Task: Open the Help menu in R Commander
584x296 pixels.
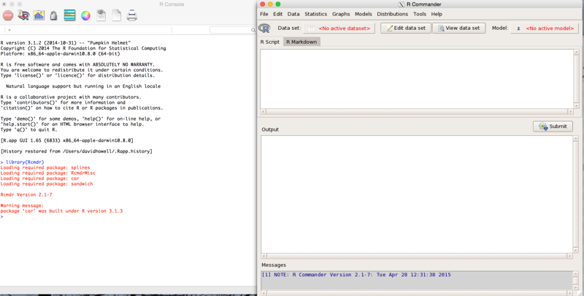Action: [x=437, y=14]
